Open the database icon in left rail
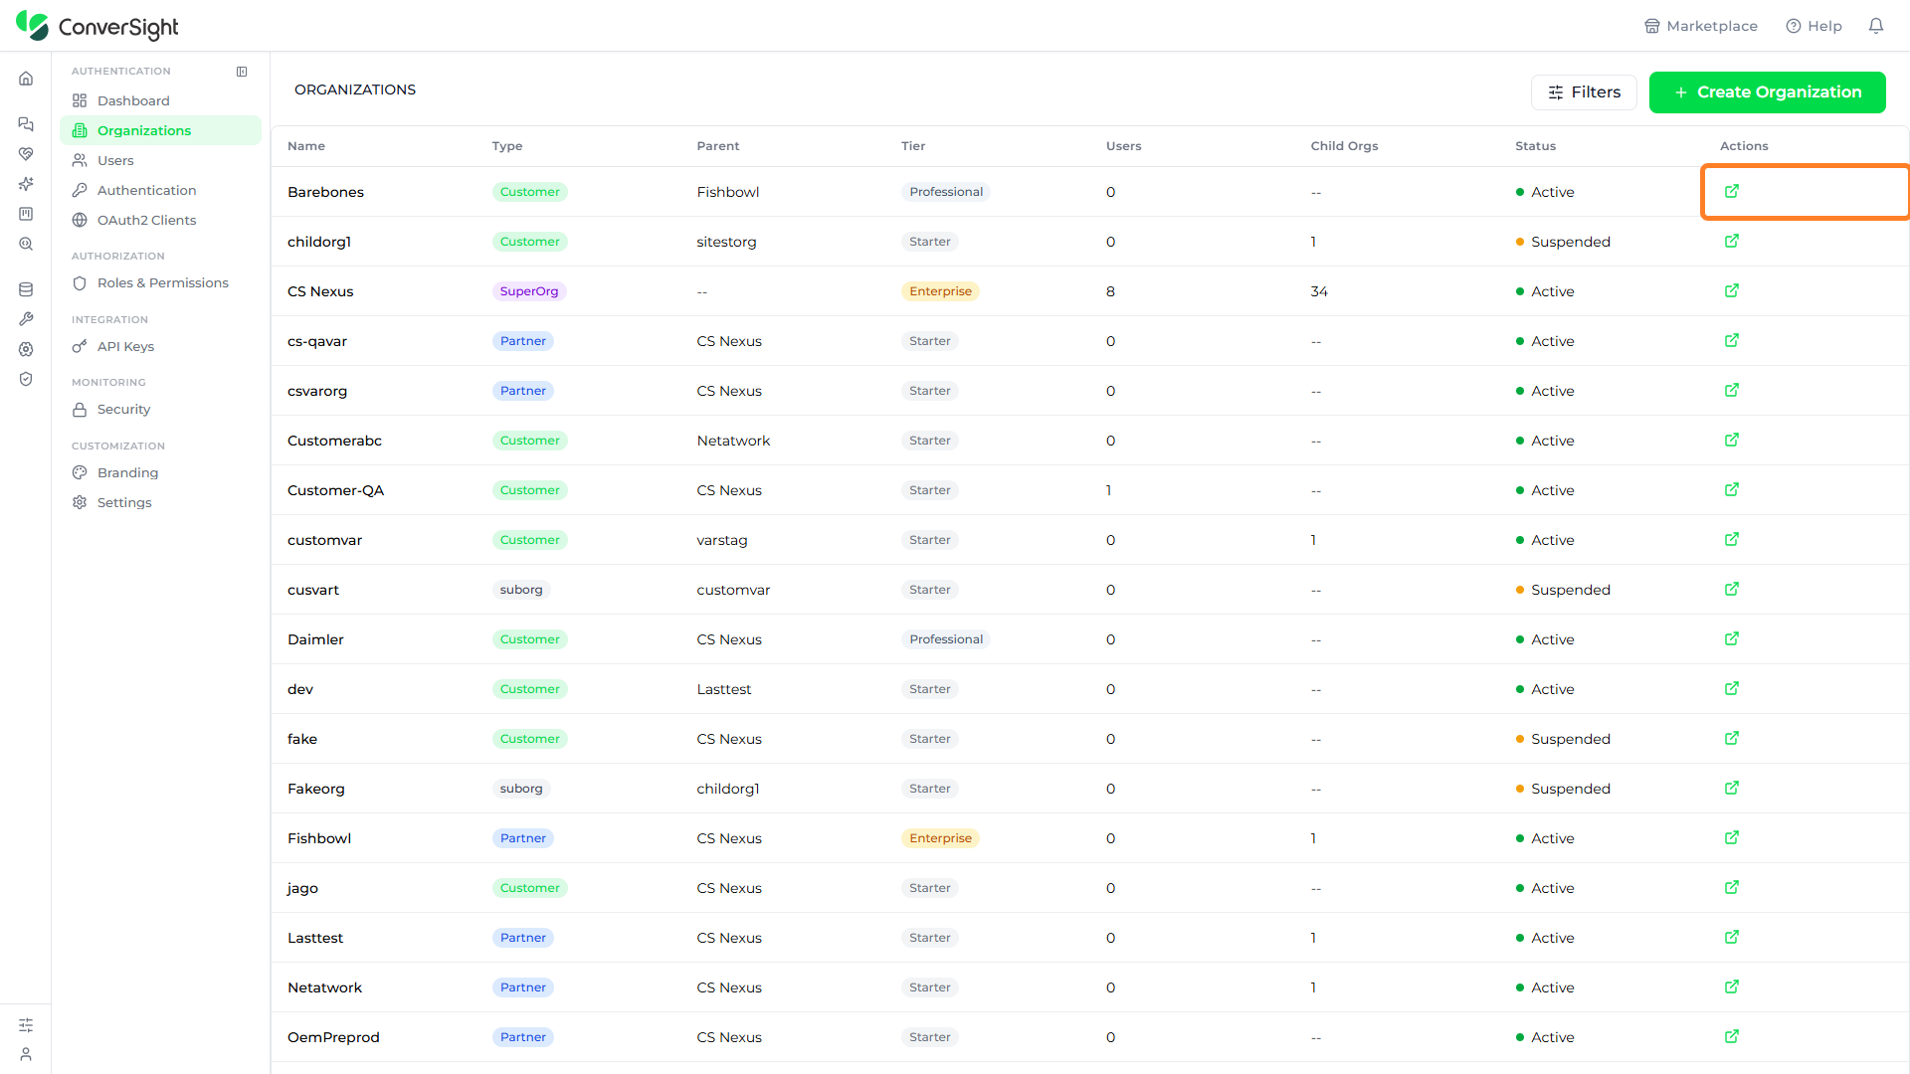Viewport: 1910px width, 1074px height. coord(26,289)
